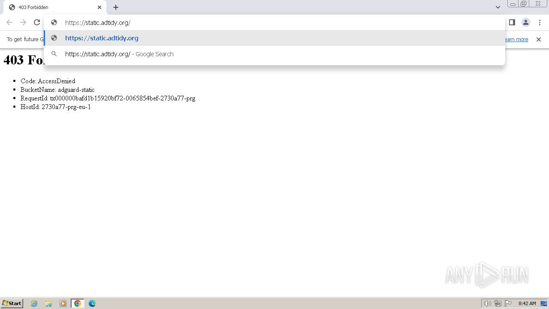Go back using the back arrow

9,22
